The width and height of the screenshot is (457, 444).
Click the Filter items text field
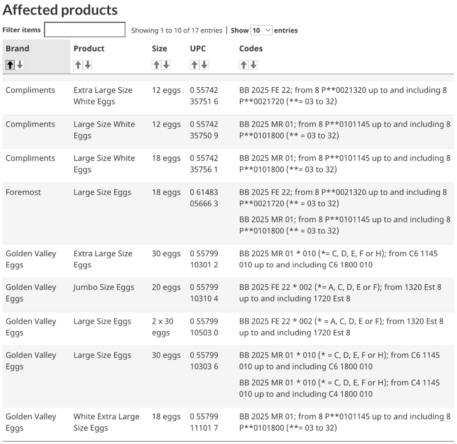coord(85,30)
